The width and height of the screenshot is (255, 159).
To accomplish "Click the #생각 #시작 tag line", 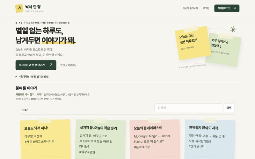I will point(197,147).
